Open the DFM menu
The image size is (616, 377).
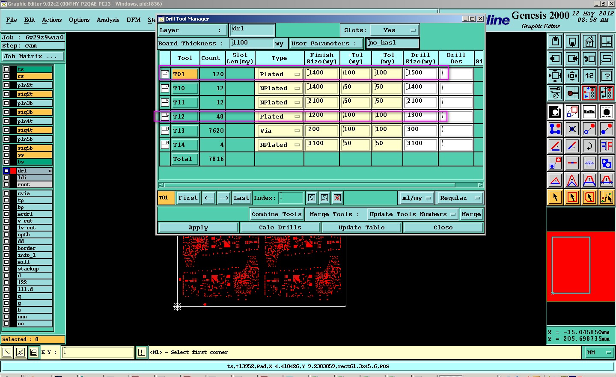[x=134, y=20]
